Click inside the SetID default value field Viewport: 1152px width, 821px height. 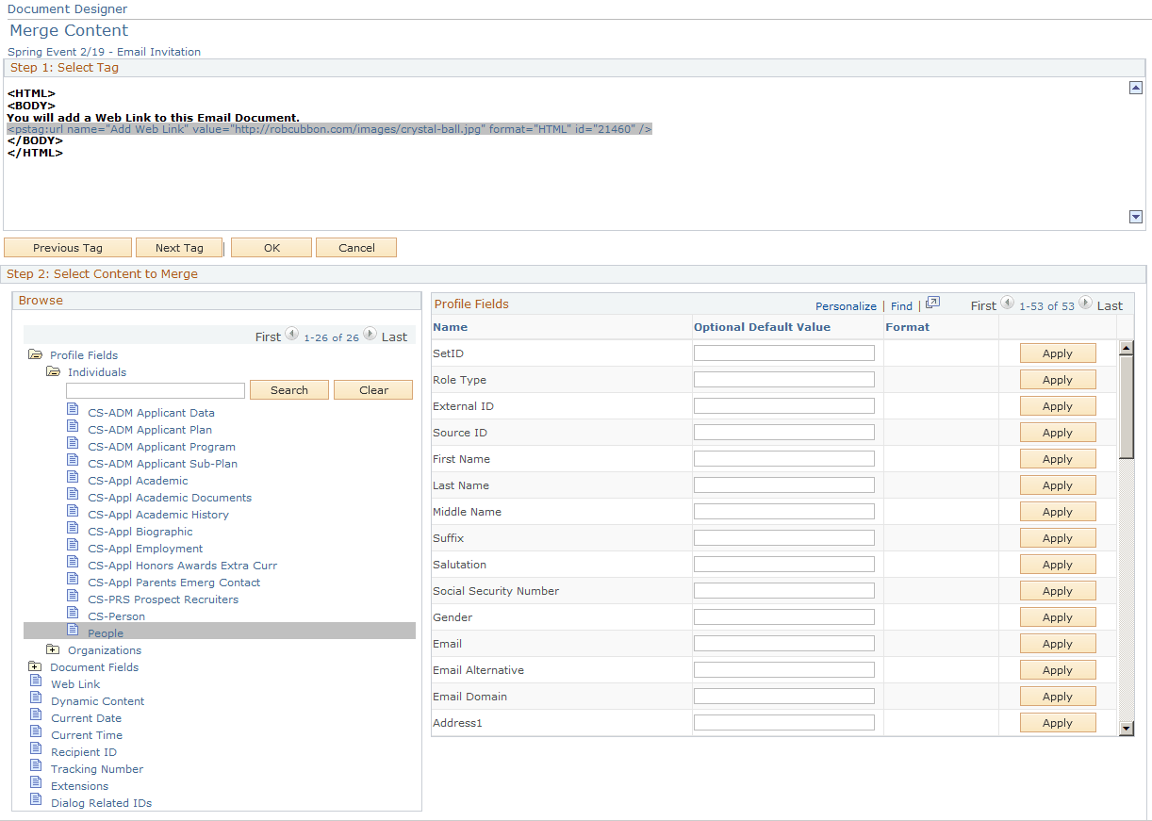784,353
